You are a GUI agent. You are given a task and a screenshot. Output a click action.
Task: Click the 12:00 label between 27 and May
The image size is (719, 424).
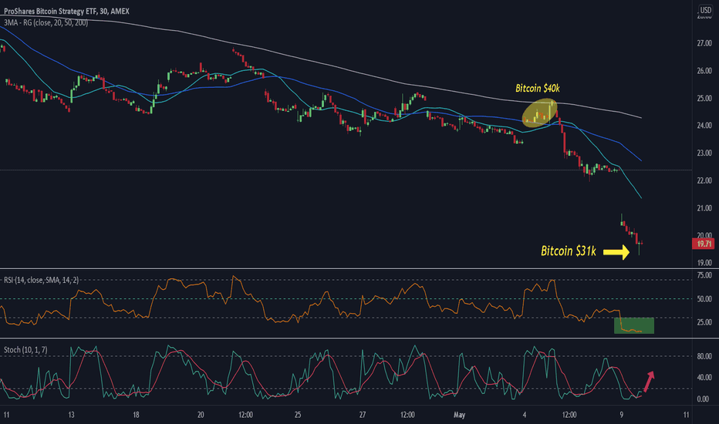pos(407,415)
